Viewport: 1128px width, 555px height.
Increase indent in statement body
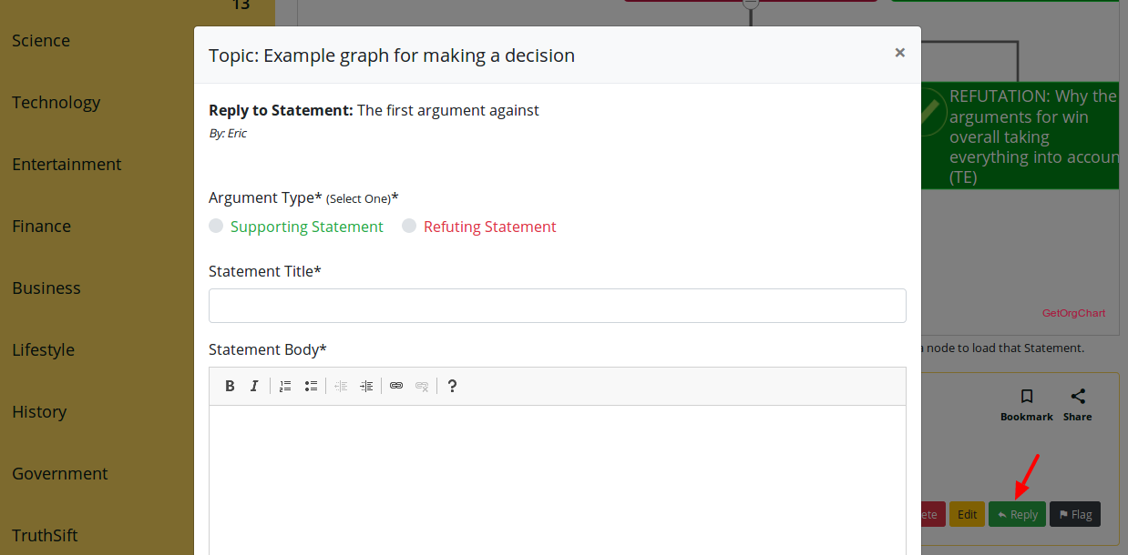pos(366,386)
